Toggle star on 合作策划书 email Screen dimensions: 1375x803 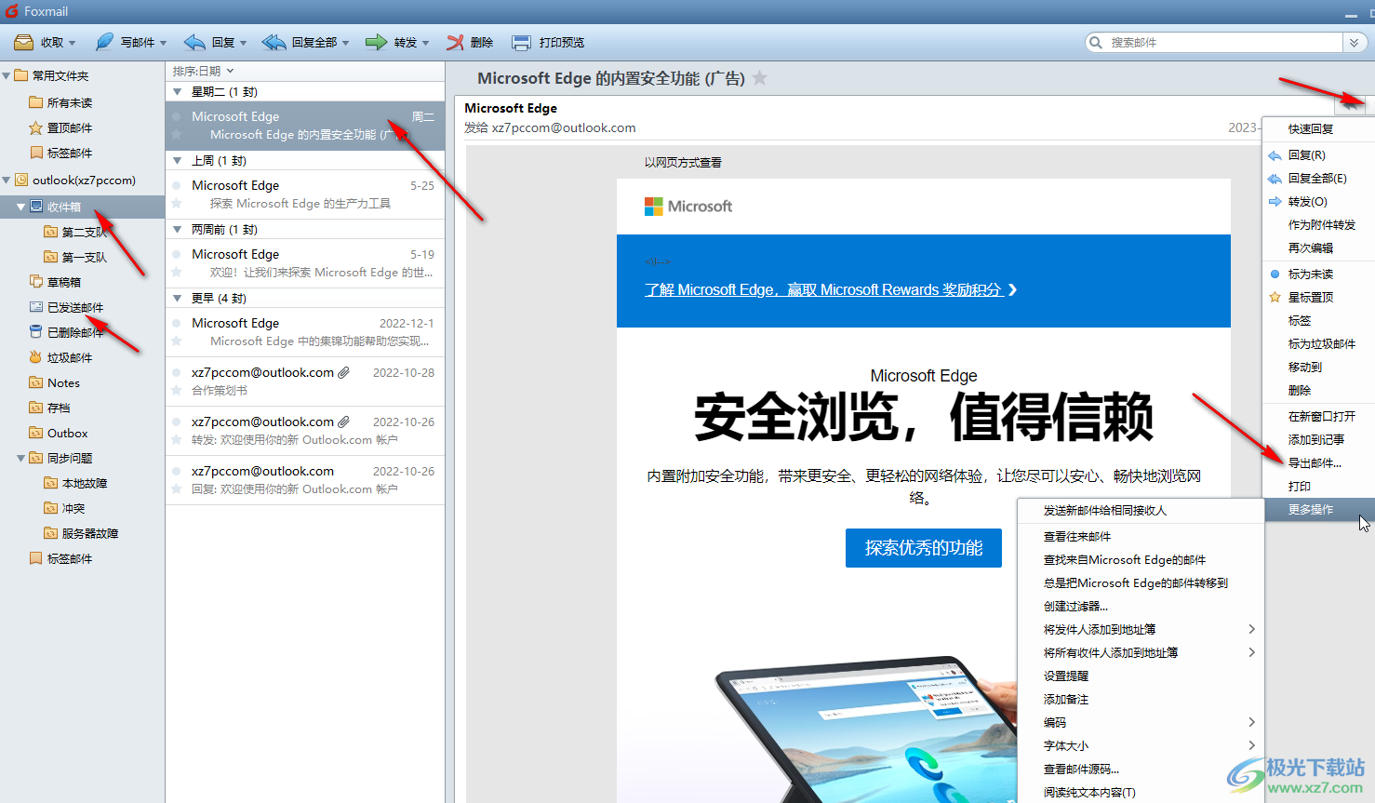(177, 390)
